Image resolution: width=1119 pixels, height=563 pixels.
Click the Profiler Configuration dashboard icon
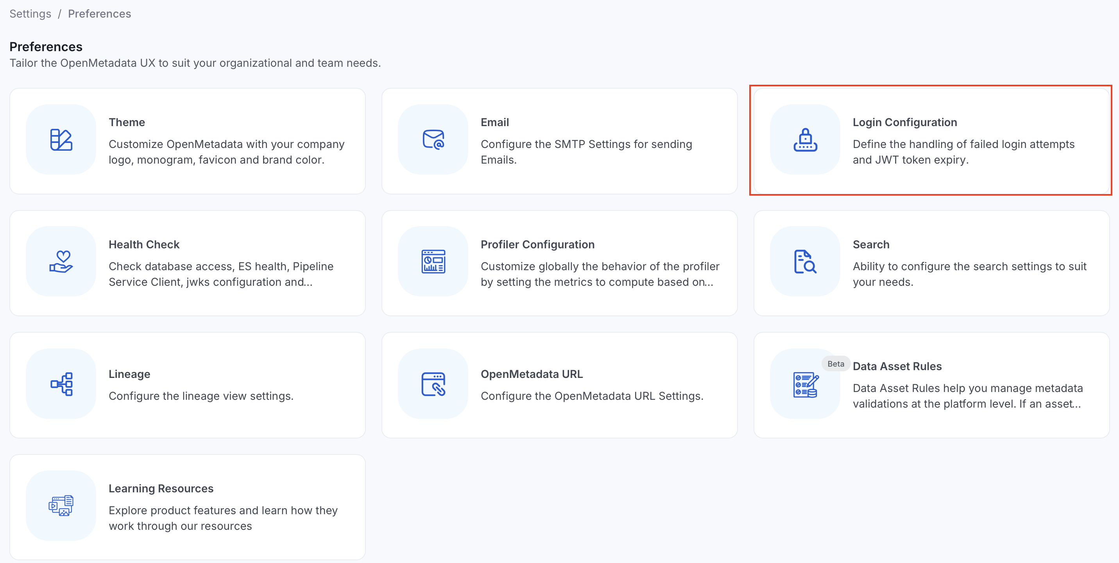[433, 261]
